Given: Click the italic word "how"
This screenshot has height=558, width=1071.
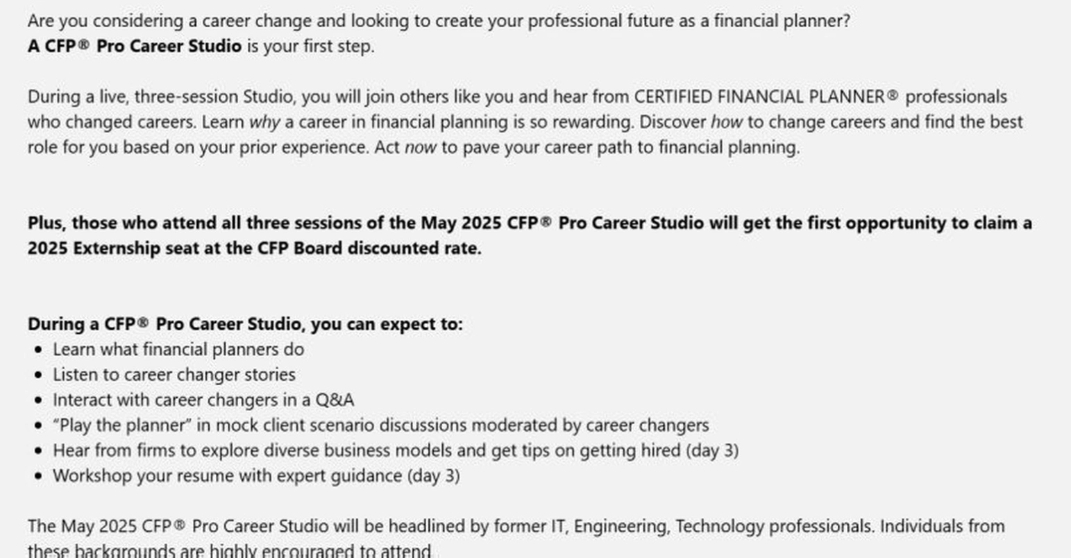Looking at the screenshot, I should [x=727, y=122].
